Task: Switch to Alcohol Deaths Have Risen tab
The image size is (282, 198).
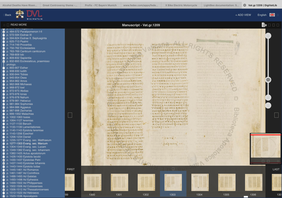Action: pyautogui.click(x=20, y=5)
